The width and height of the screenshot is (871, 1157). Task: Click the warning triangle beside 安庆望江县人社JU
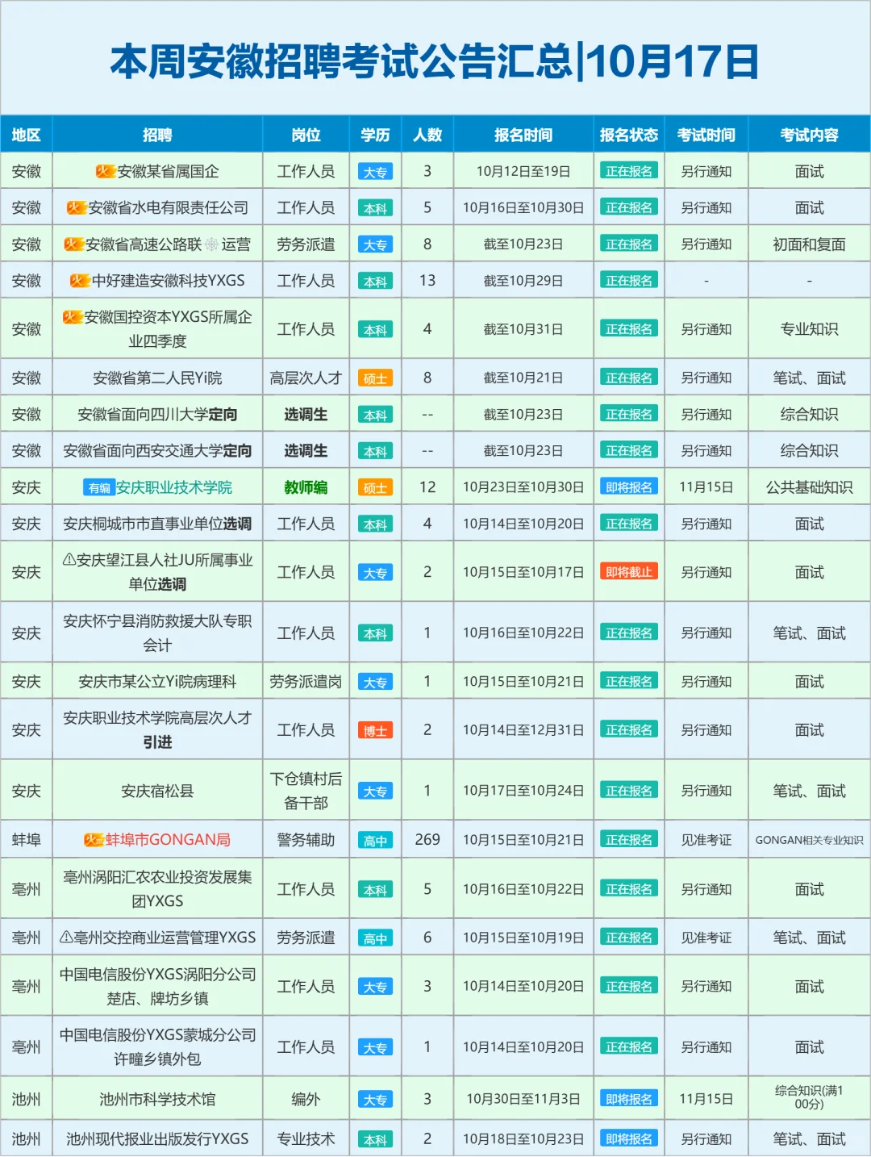(69, 559)
